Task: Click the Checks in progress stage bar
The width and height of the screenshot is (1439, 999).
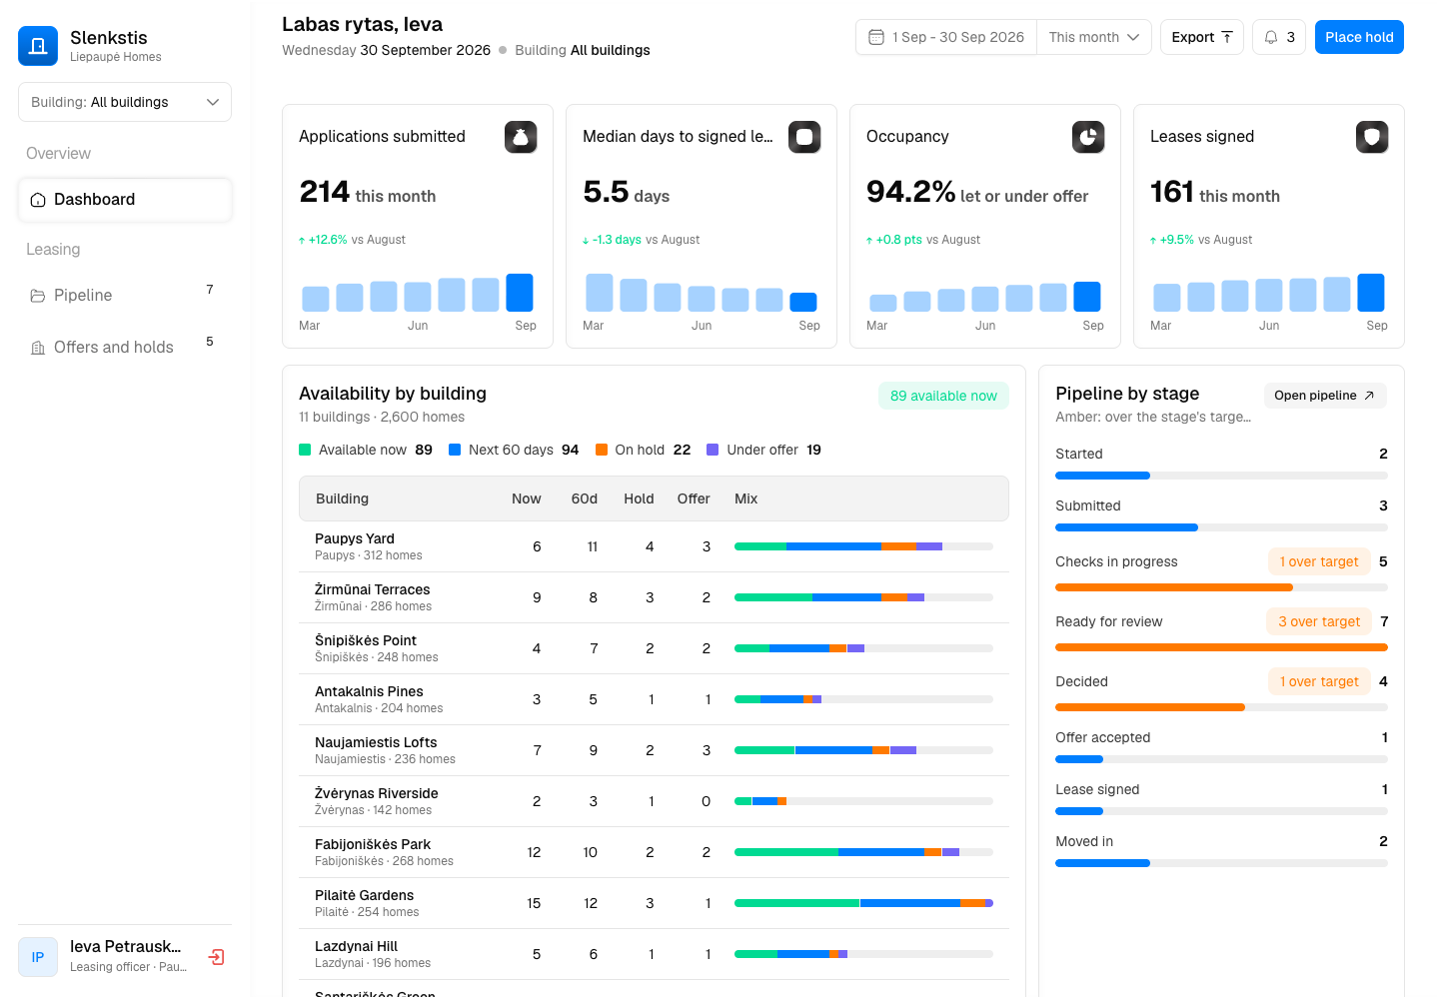Action: (x=1221, y=587)
